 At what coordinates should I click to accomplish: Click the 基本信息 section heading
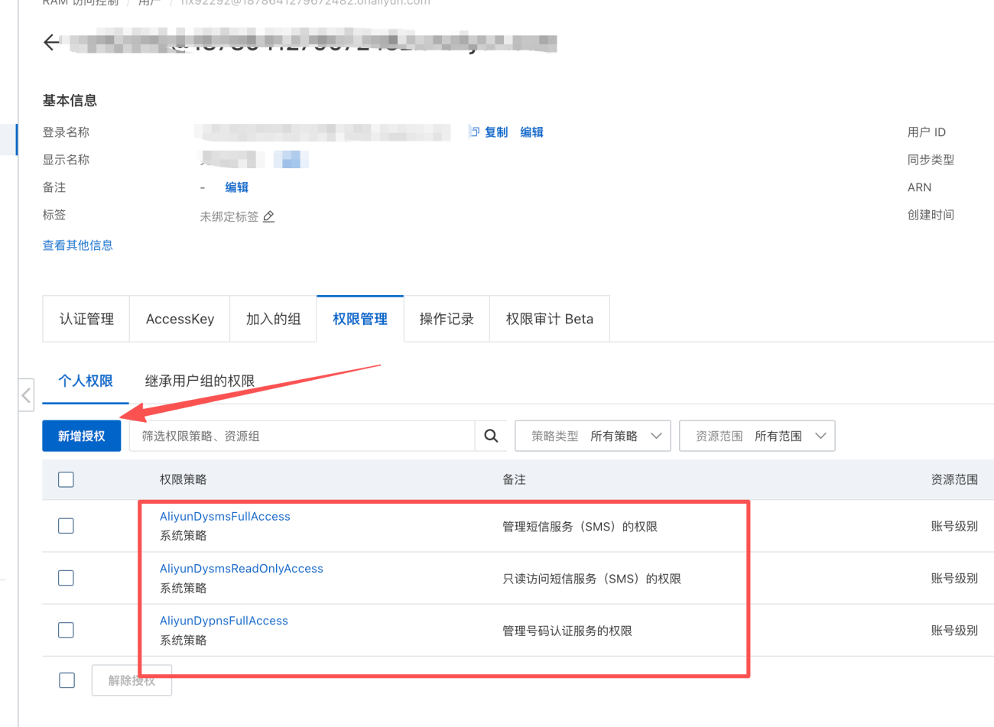click(70, 101)
